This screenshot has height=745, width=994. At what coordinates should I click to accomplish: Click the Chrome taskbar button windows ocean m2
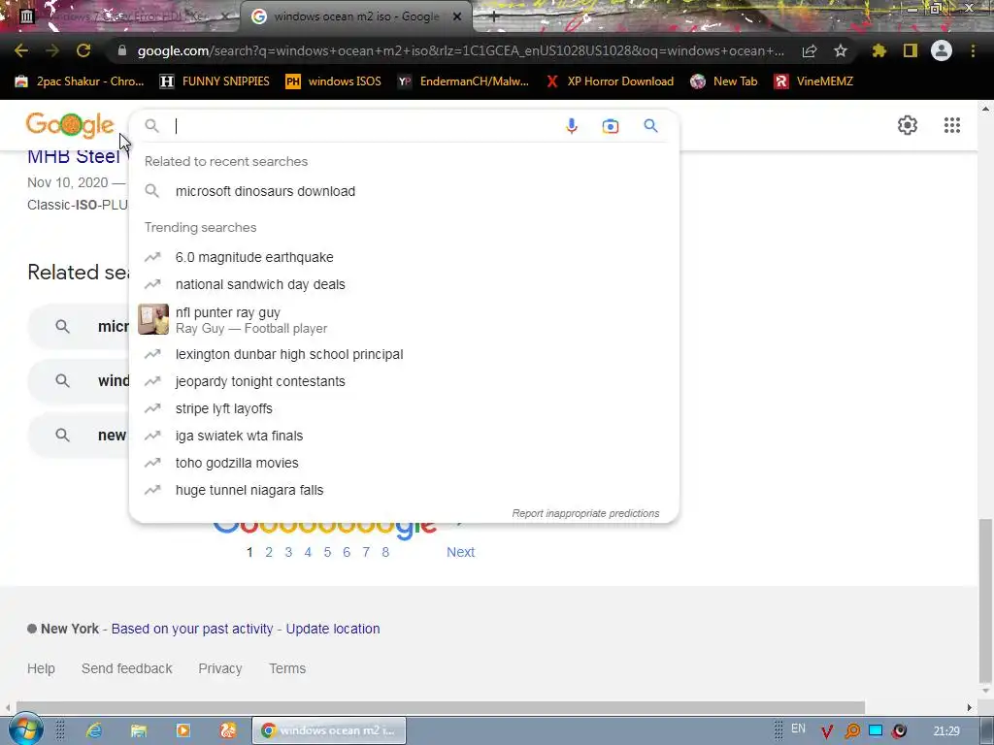pyautogui.click(x=329, y=730)
